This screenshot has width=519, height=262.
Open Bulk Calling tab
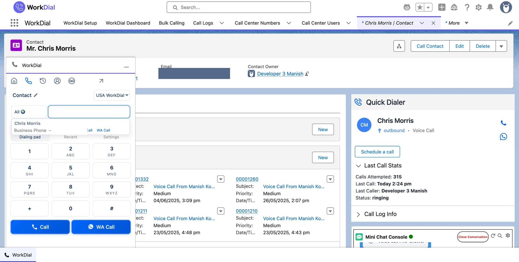[x=172, y=23]
